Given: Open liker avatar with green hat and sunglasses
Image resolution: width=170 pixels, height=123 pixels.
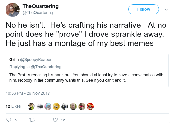Looking at the screenshot, I should click(x=31, y=107).
